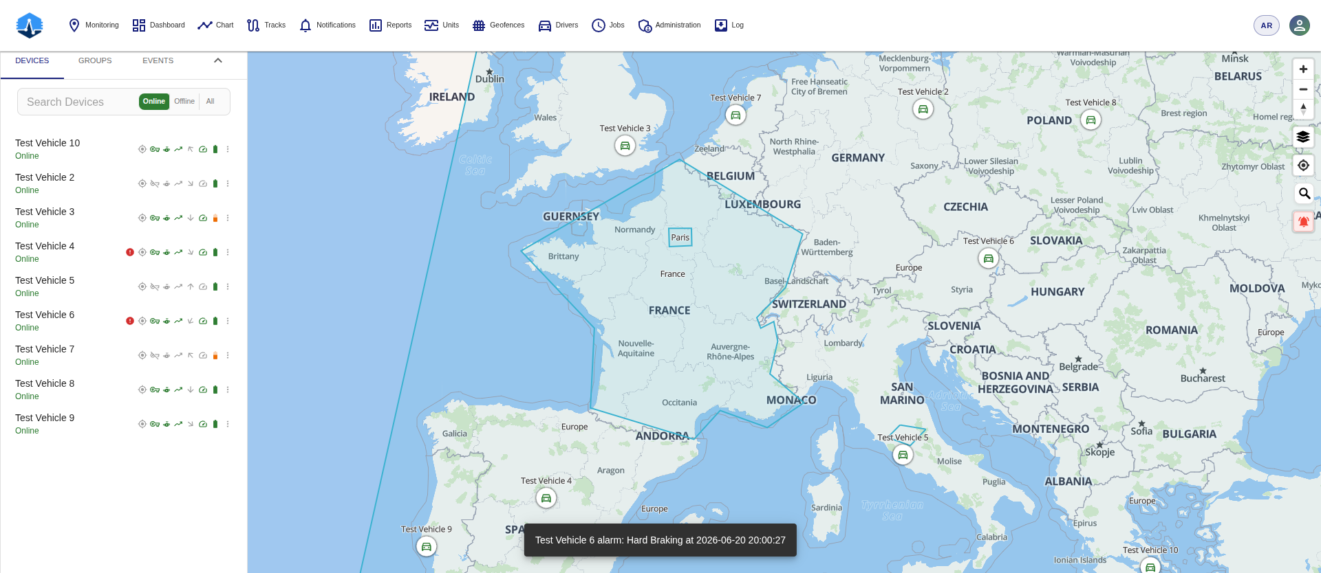
Task: Zoom out on the map
Action: tap(1303, 89)
